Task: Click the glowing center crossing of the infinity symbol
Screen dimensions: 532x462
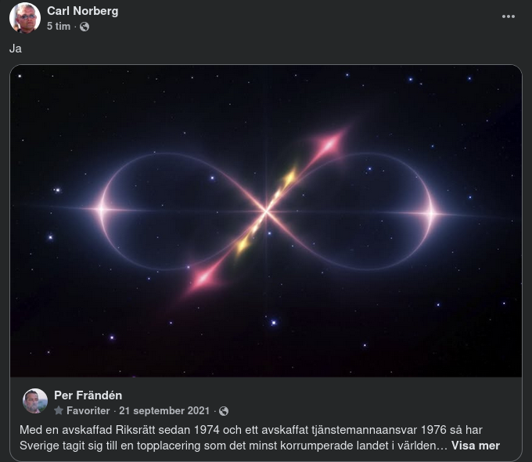Action: pyautogui.click(x=266, y=211)
